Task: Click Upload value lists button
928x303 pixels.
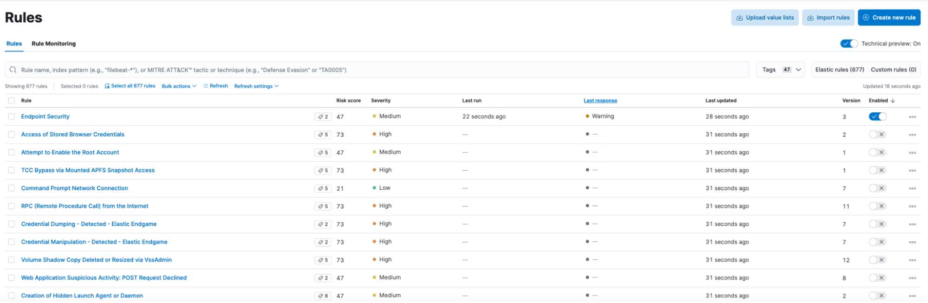Action: 765,18
